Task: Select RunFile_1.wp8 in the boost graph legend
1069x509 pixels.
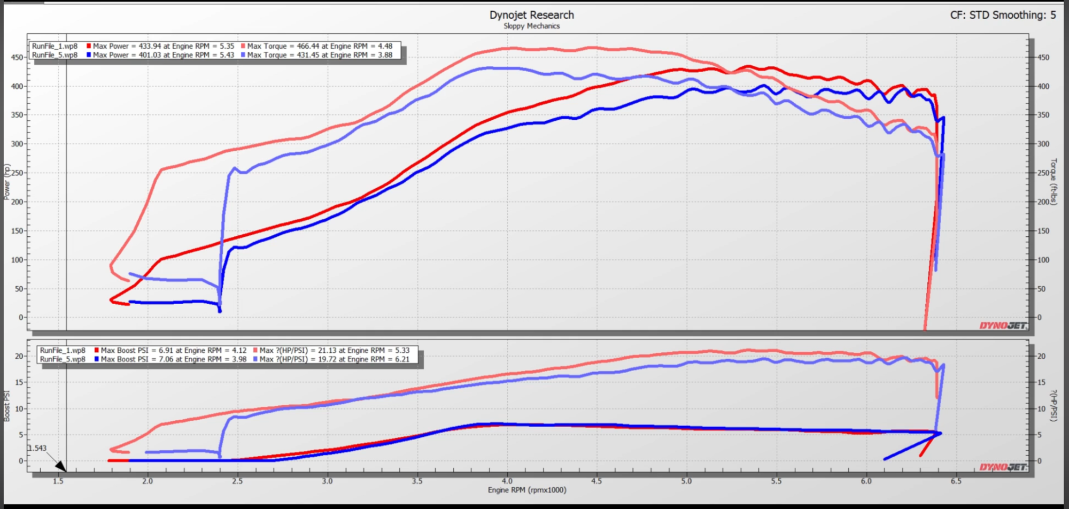Action: (x=63, y=351)
